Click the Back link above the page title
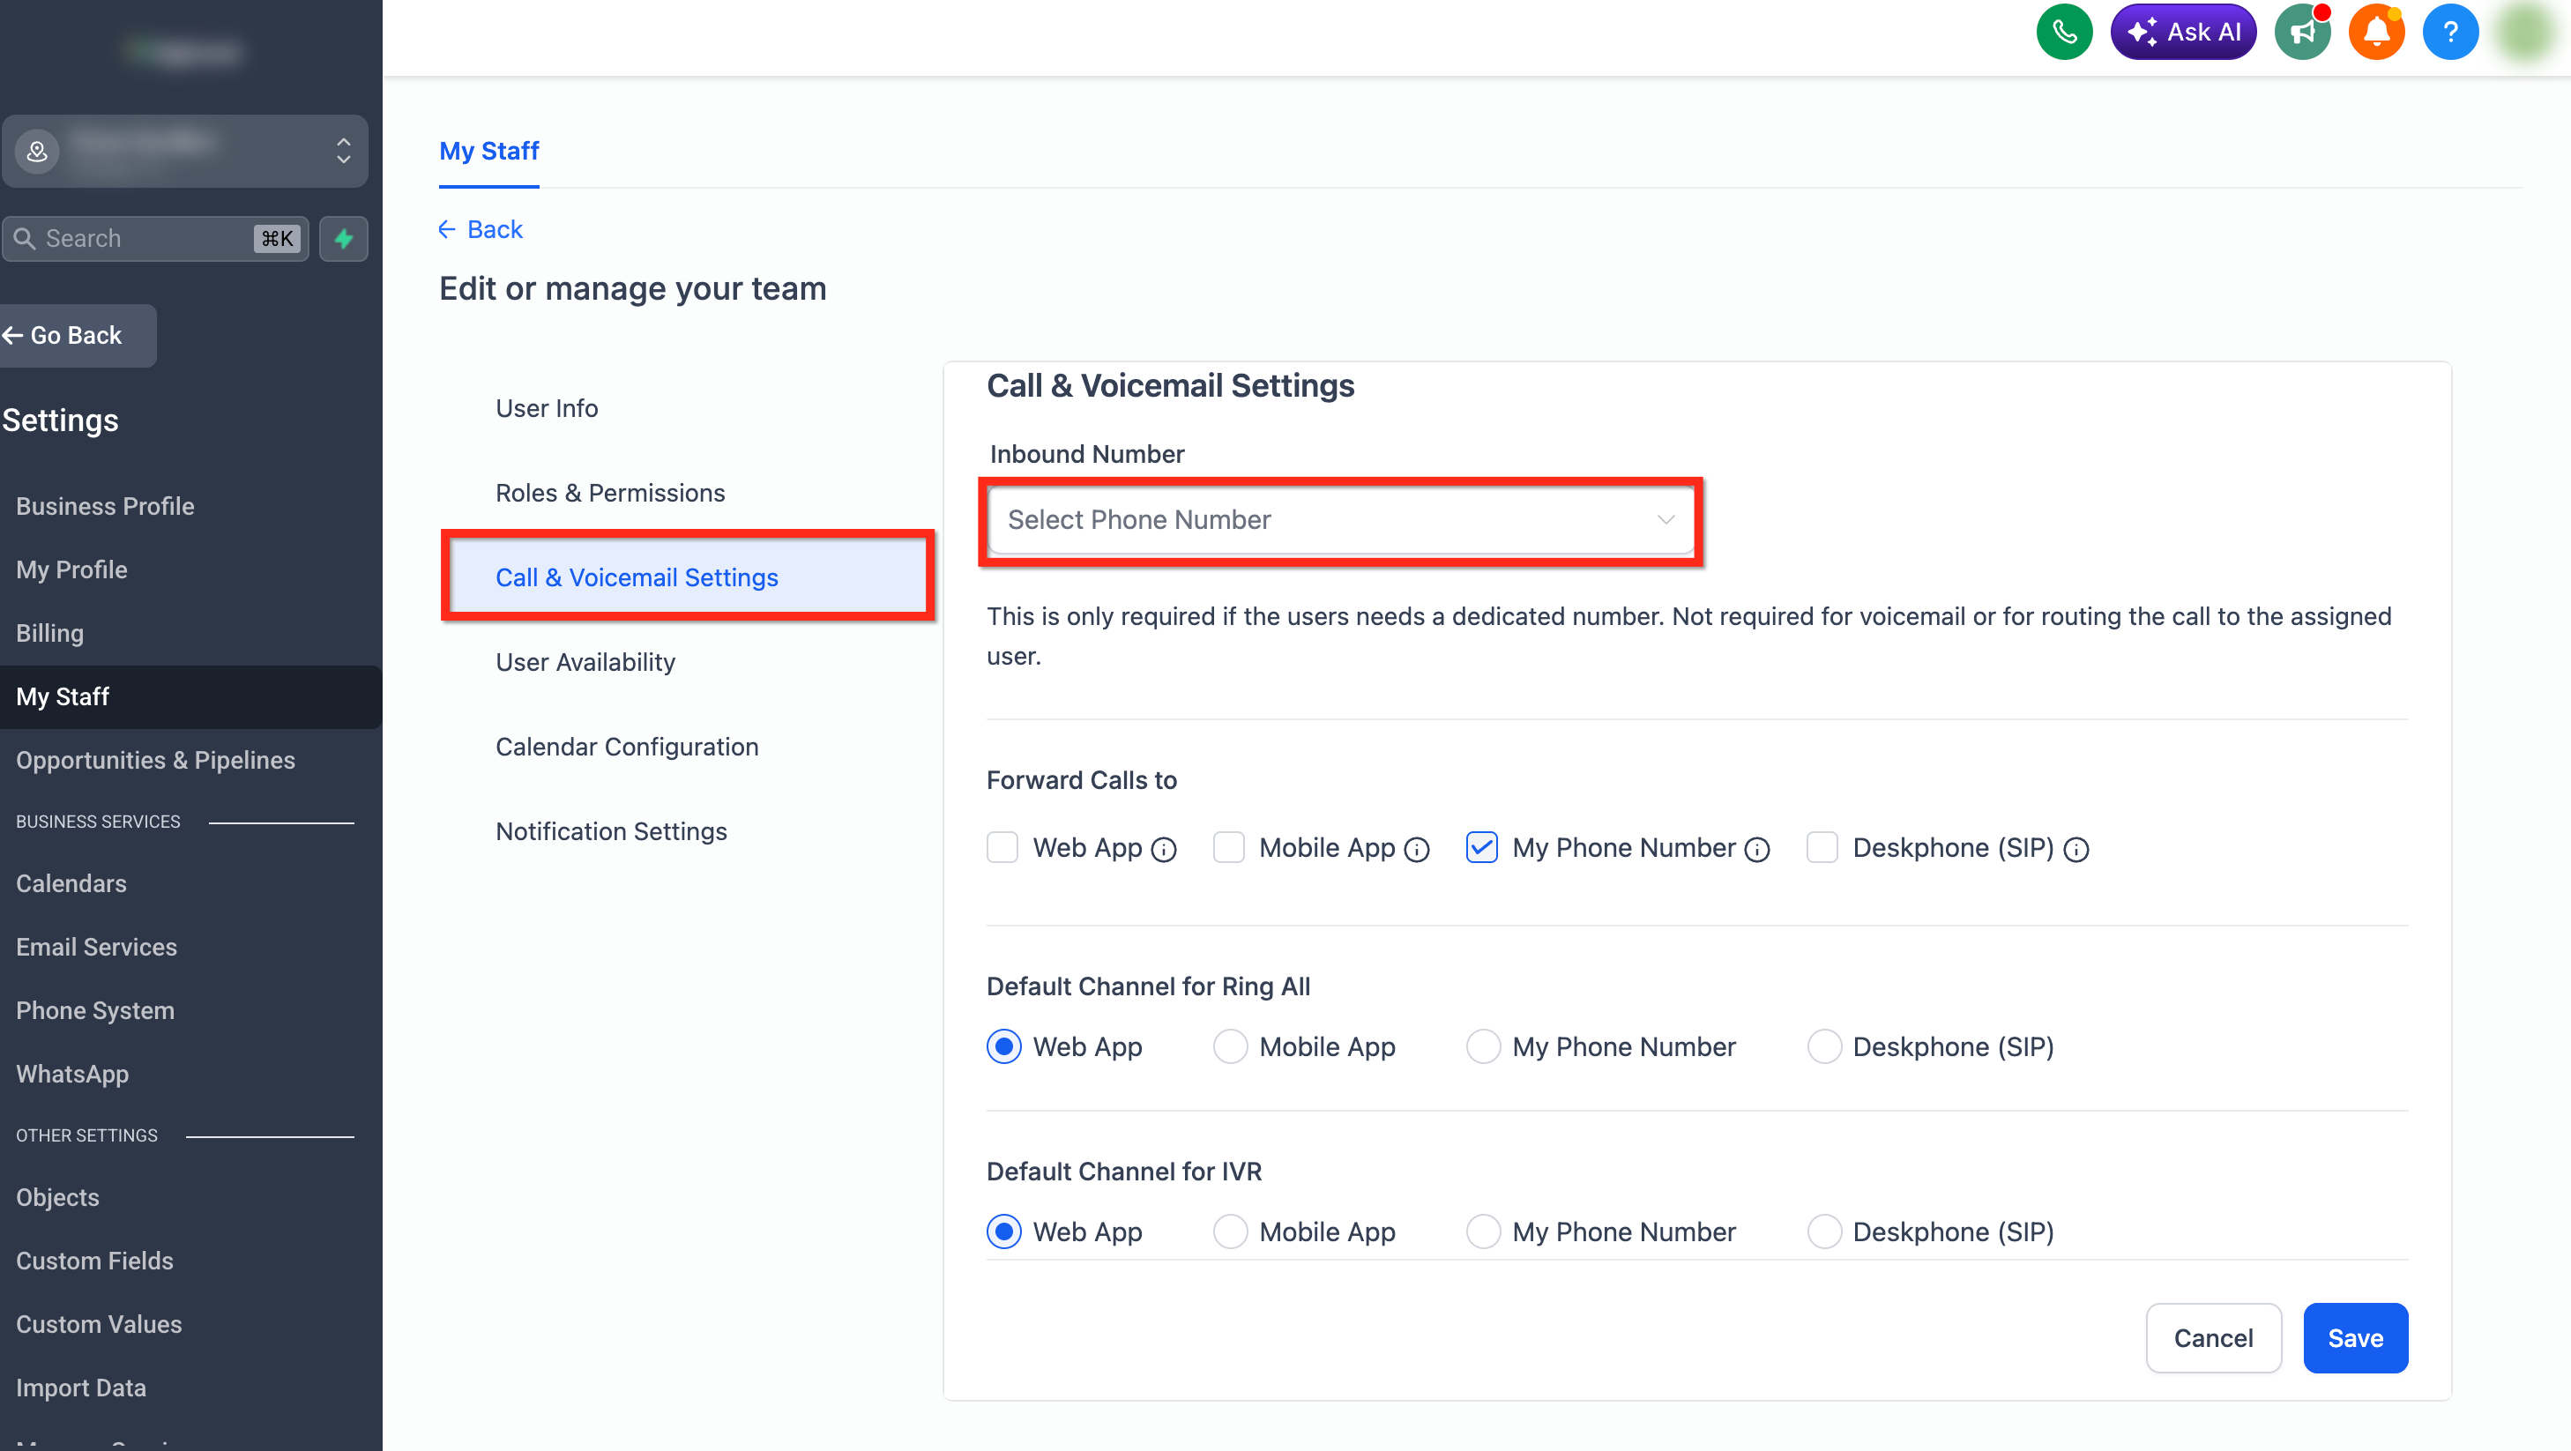 [x=480, y=229]
